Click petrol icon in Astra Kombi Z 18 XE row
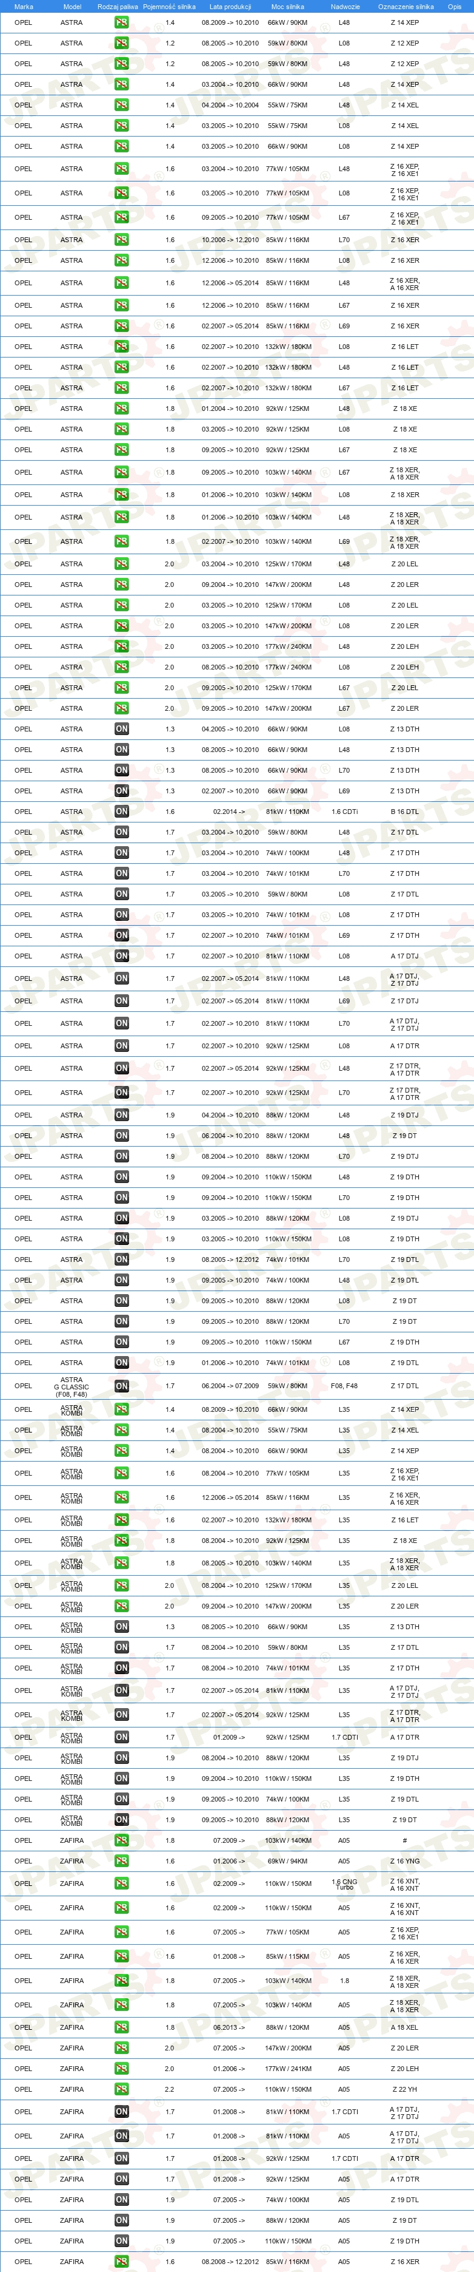 click(x=122, y=1541)
